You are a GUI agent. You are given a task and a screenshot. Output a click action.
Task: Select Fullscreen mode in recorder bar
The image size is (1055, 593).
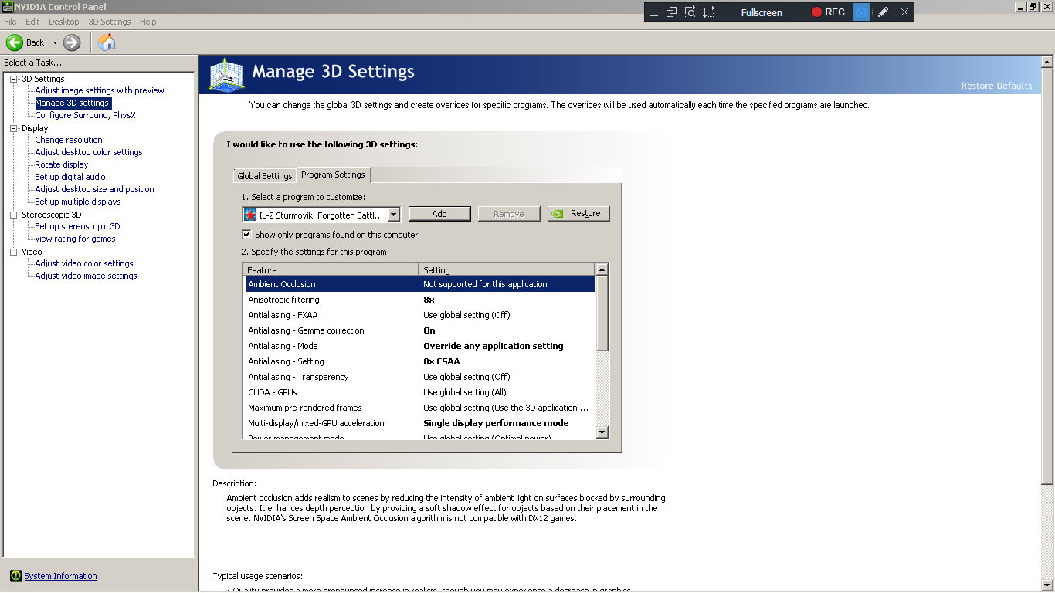(x=762, y=12)
